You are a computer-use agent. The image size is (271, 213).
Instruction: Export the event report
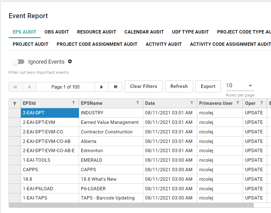(208, 86)
